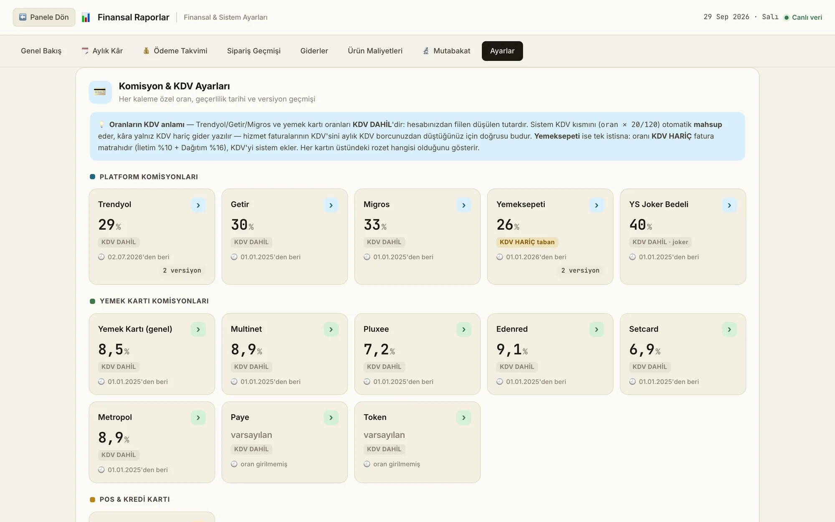Click the green Canlı veri status dot

pyautogui.click(x=787, y=18)
